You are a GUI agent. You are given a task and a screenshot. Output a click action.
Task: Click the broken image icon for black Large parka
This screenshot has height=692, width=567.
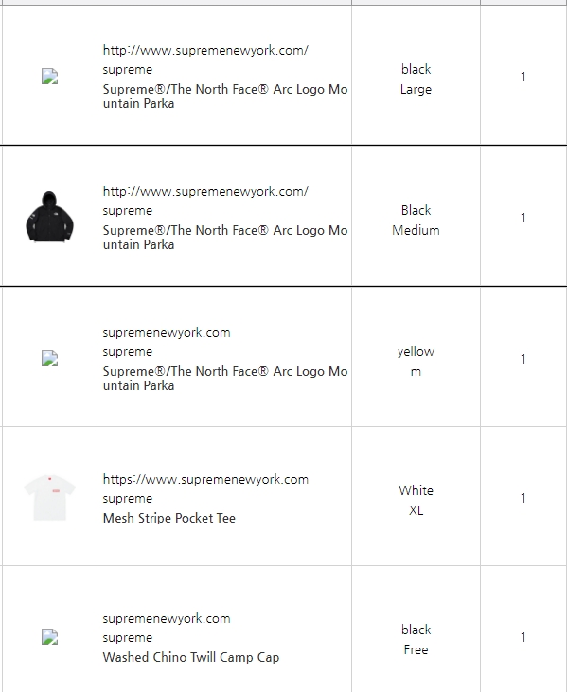pos(49,76)
